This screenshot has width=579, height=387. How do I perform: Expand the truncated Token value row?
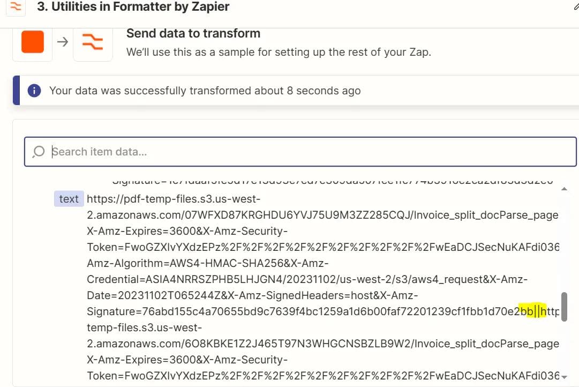click(321, 247)
